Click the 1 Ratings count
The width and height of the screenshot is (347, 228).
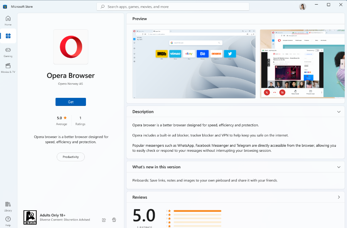80,121
